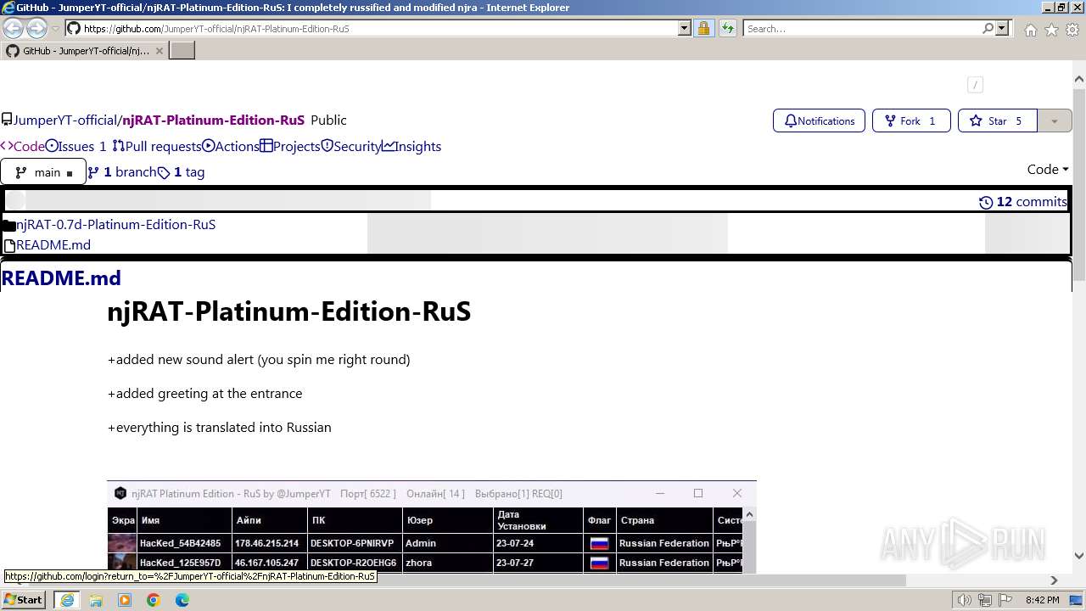Viewport: 1086px width, 611px height.
Task: Click the file icon beside README.md
Action: [x=9, y=245]
